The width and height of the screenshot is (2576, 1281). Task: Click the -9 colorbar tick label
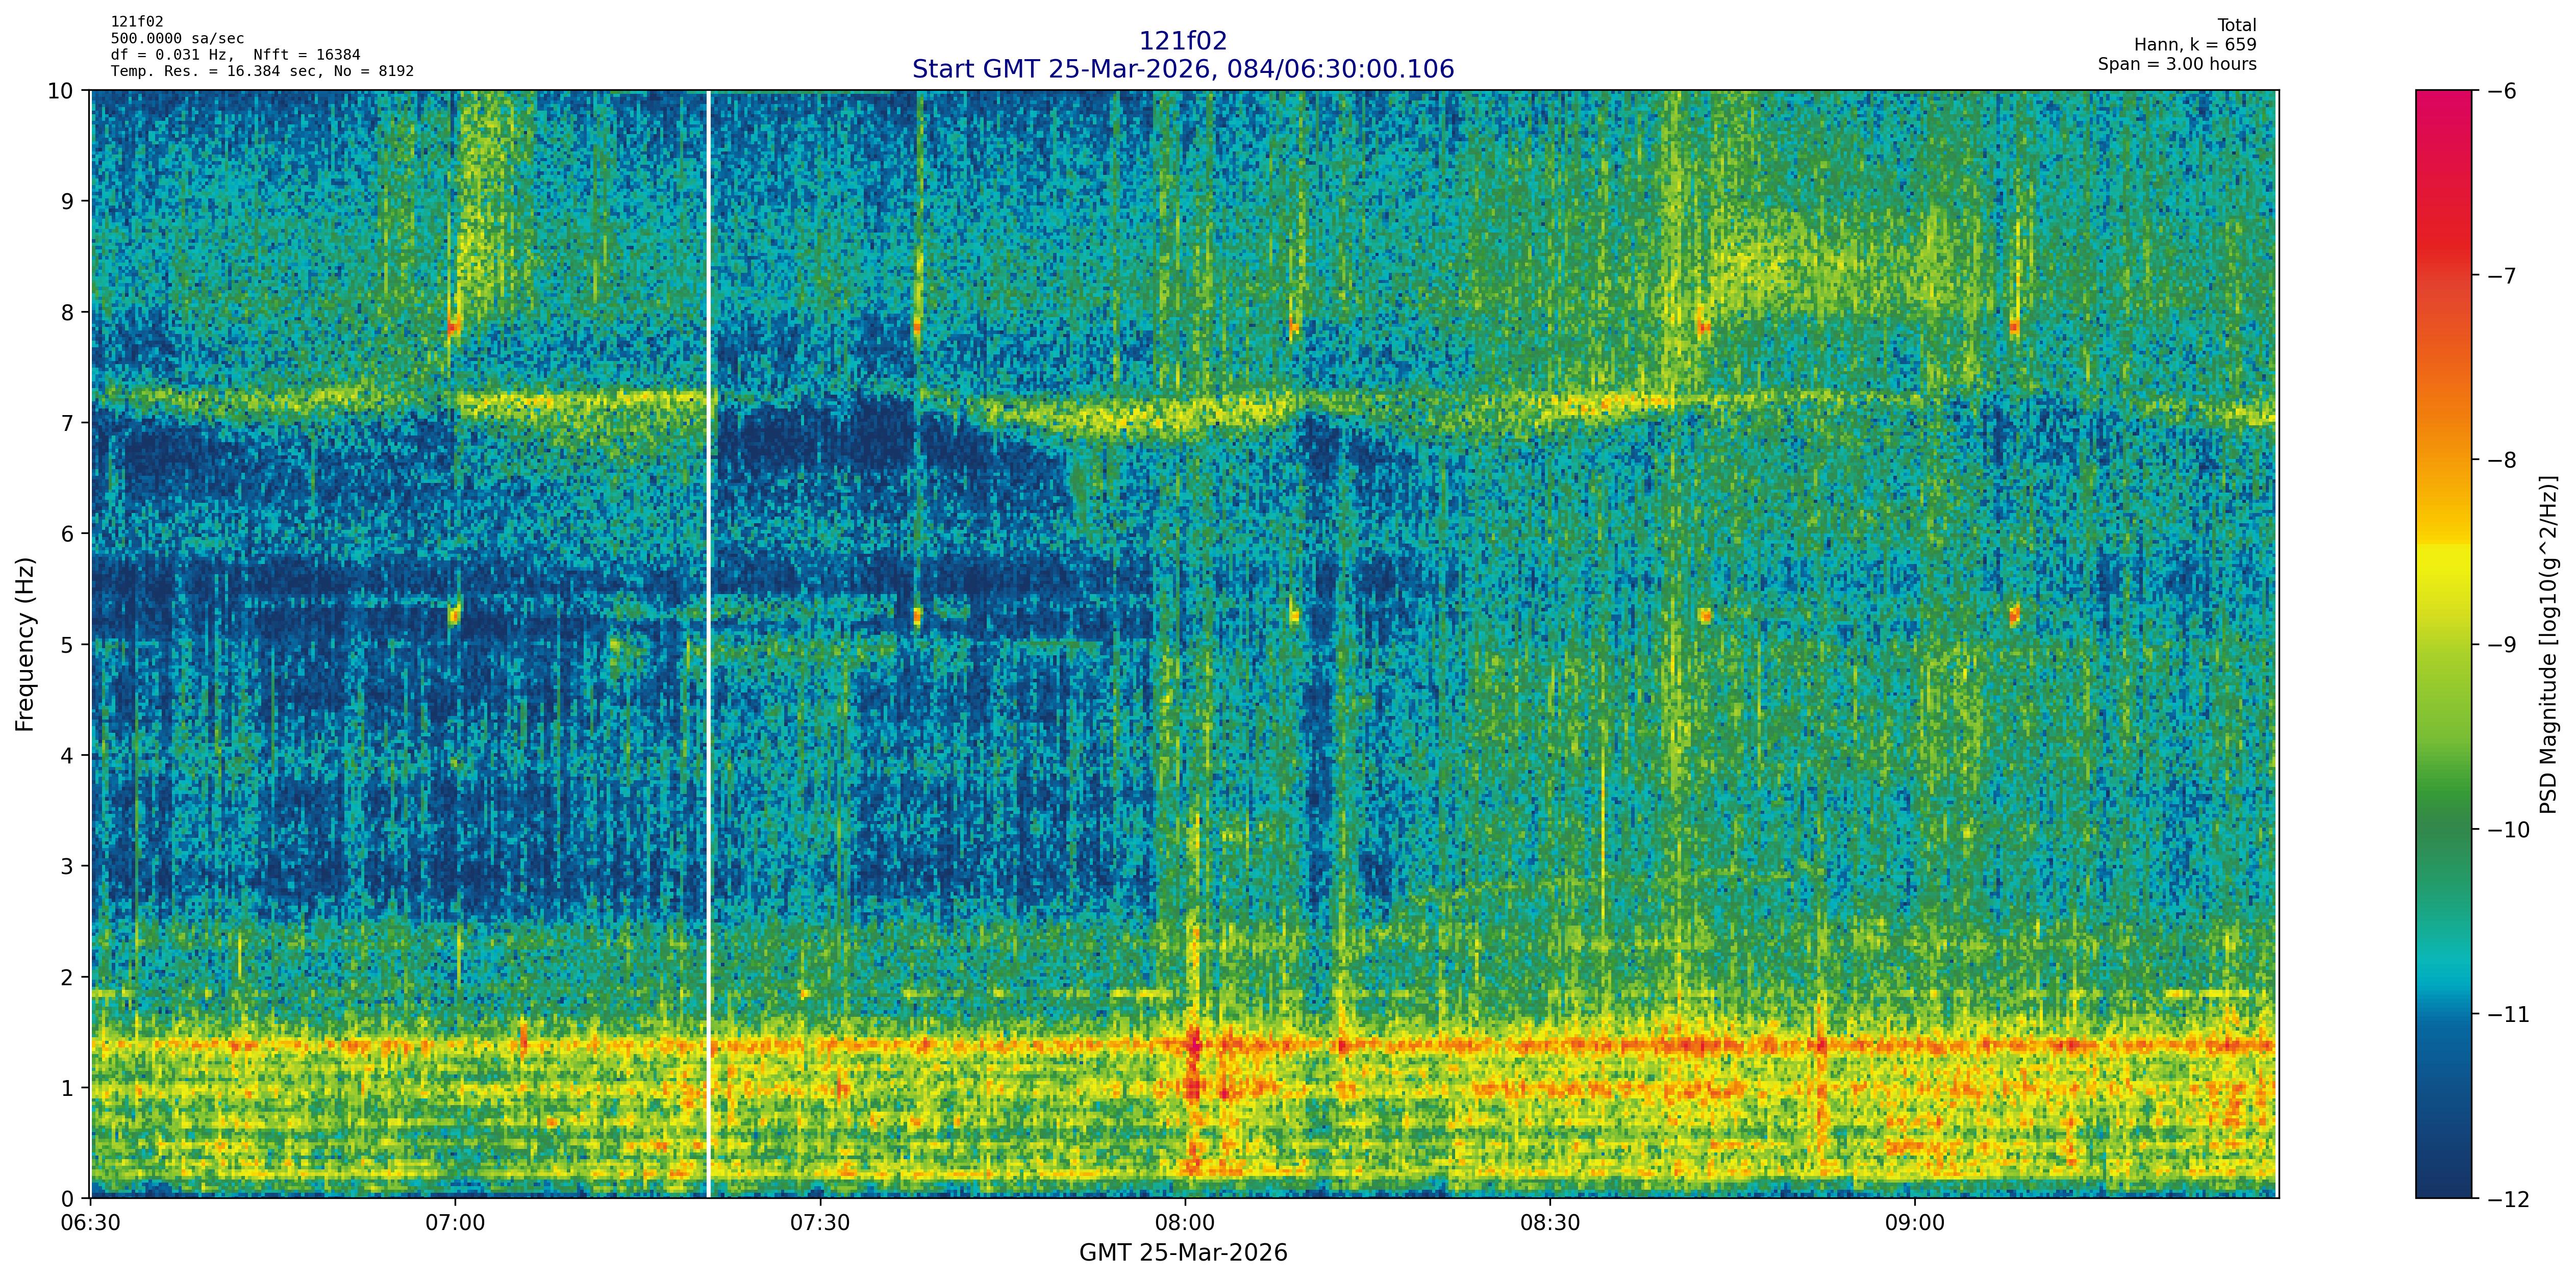click(2501, 645)
